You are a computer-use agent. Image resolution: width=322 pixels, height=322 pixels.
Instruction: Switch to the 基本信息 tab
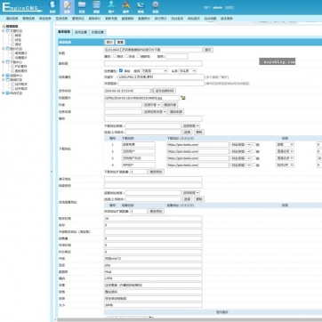[x=64, y=32]
